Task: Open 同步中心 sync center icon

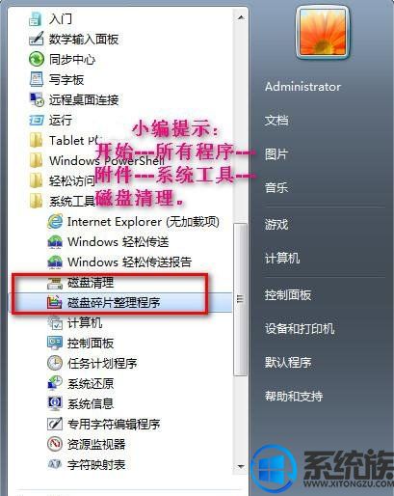Action: point(37,59)
